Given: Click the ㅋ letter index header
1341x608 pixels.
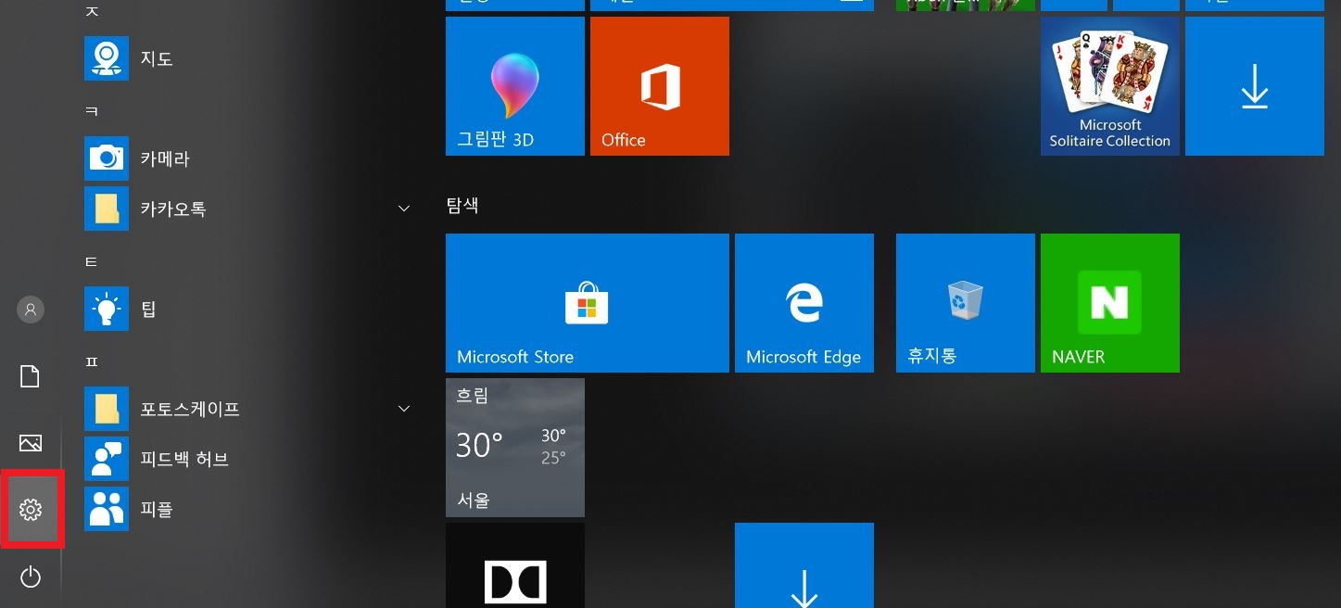Looking at the screenshot, I should (92, 111).
